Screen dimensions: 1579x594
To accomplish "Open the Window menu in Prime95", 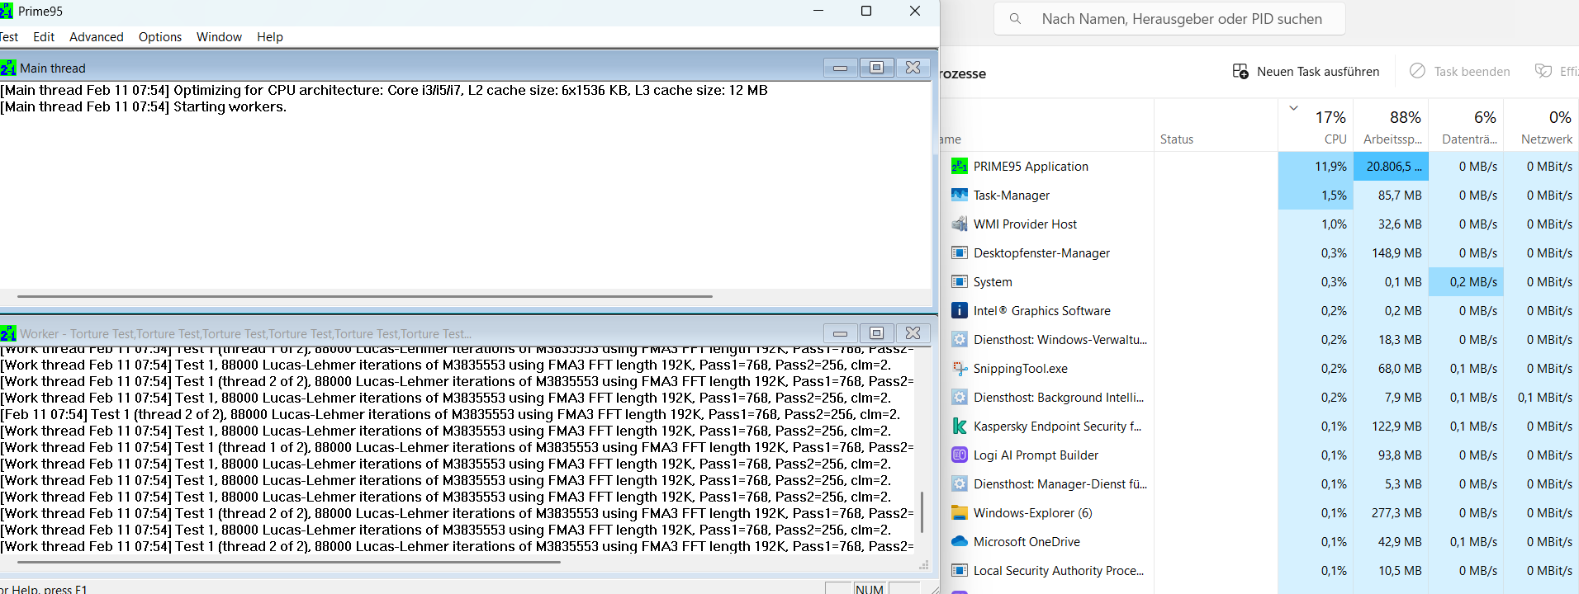I will [x=219, y=37].
